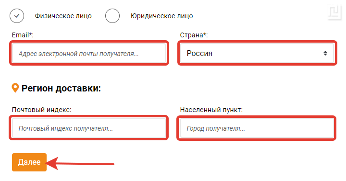Click the selected value Россия

click(x=199, y=53)
